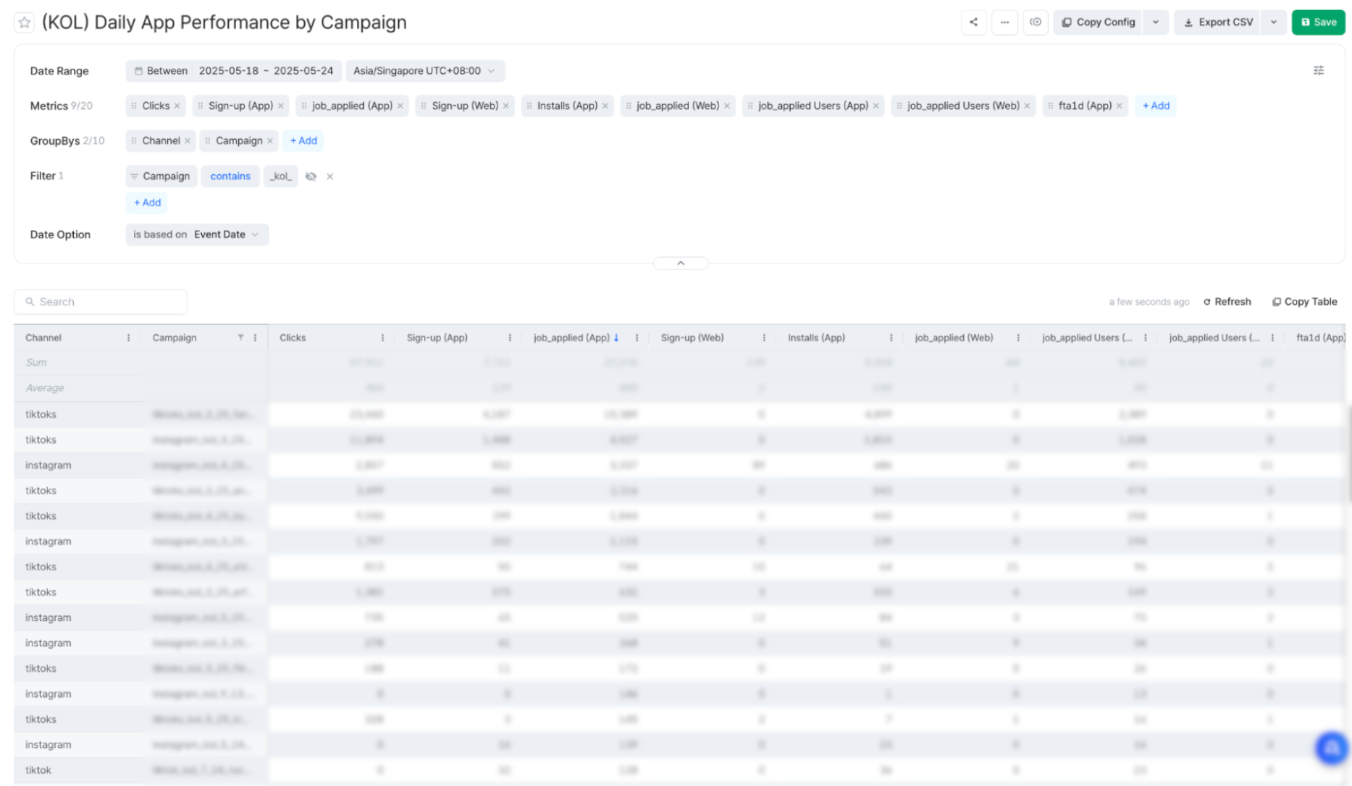
Task: Delete the Campaign contains filter
Action: pos(329,177)
